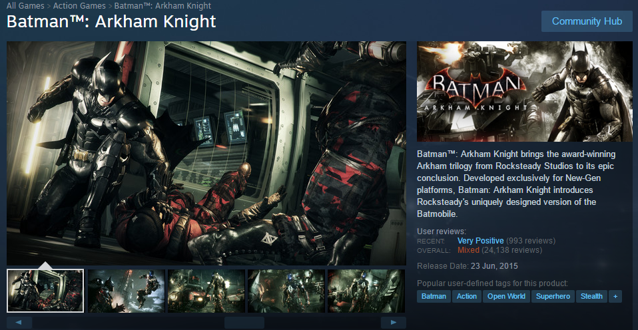Select the first screenshot thumbnail with Batman kneeling
The height and width of the screenshot is (330, 638).
click(45, 291)
